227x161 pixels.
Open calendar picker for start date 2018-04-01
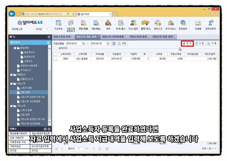pyautogui.click(x=83, y=44)
